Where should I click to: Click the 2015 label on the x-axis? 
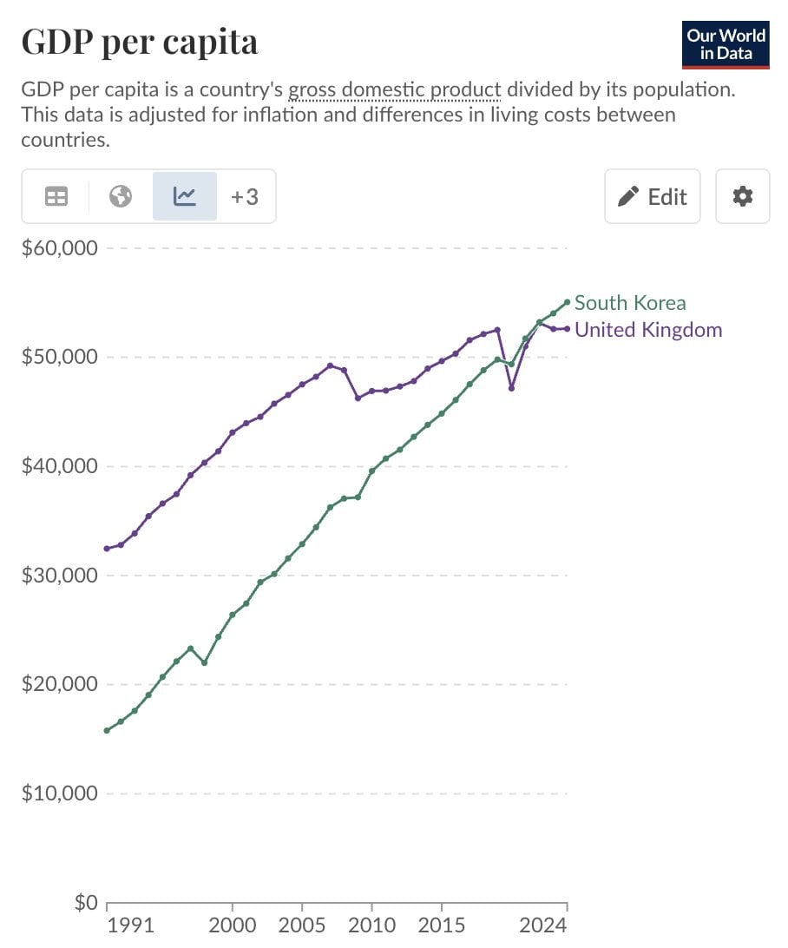[442, 925]
